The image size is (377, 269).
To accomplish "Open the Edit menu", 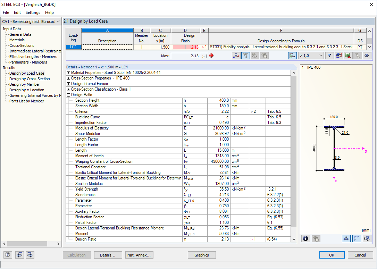I will click(17, 12).
